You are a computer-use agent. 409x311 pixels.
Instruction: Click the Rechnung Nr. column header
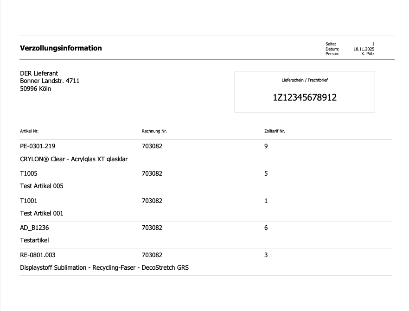(154, 131)
